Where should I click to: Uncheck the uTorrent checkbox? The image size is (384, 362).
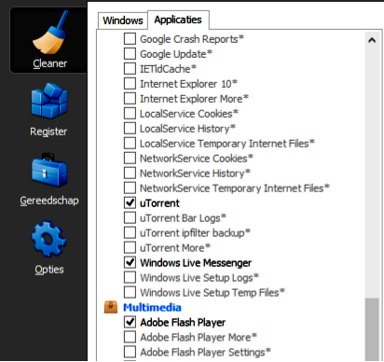(130, 203)
